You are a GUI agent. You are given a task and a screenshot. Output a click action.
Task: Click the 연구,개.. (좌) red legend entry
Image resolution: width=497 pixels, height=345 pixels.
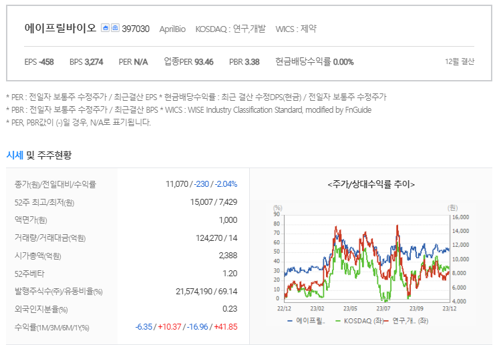[x=406, y=321]
